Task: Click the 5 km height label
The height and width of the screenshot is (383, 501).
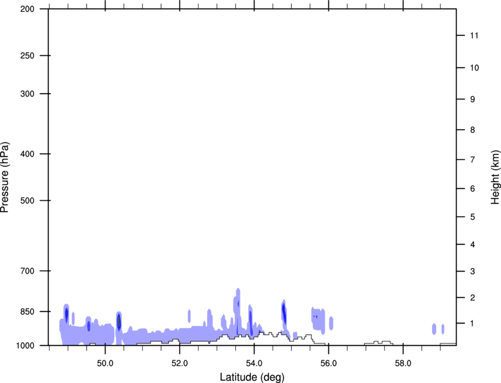Action: (x=473, y=217)
